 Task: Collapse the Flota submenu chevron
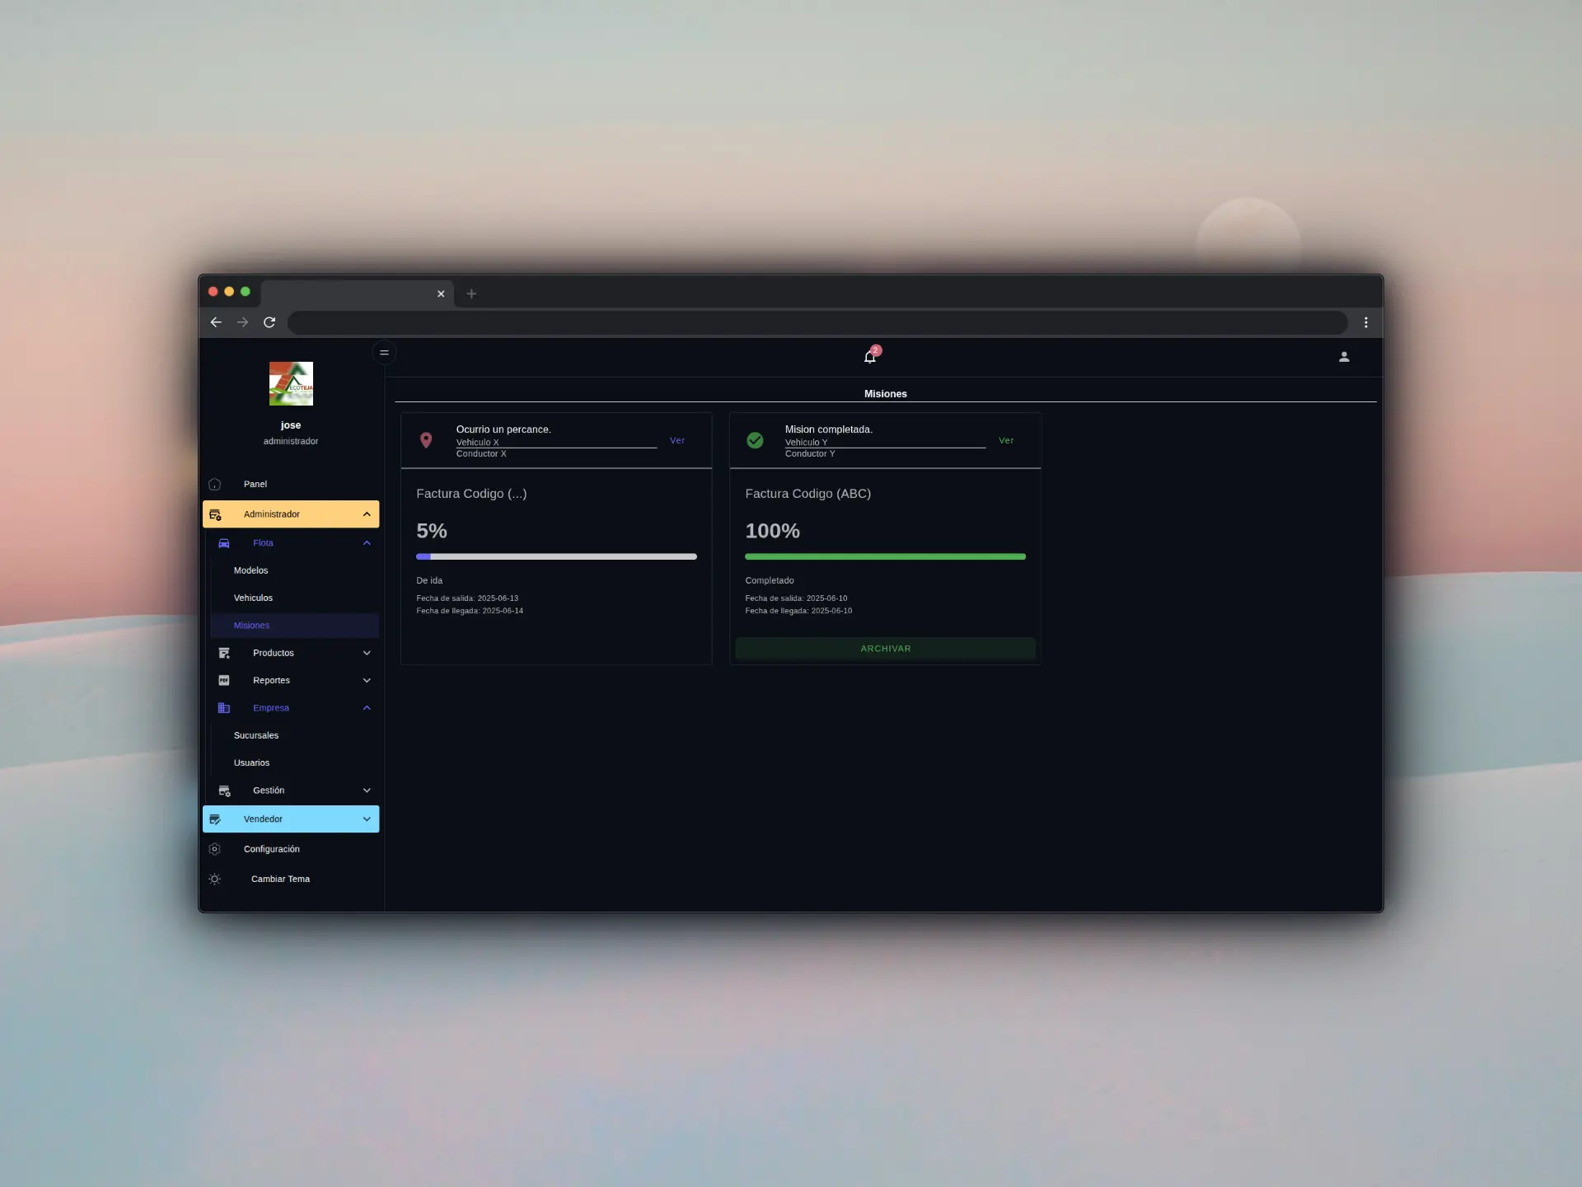pyautogui.click(x=367, y=543)
